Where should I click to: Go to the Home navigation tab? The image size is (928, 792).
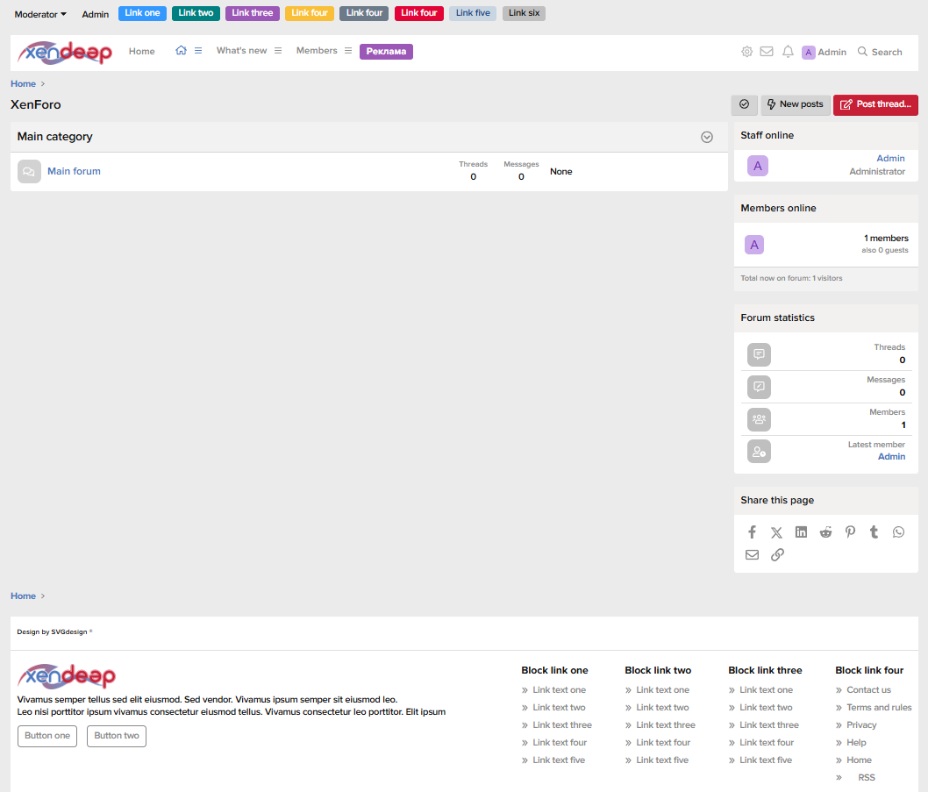click(x=141, y=52)
